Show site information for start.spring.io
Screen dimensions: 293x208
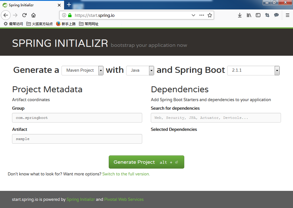click(64, 15)
